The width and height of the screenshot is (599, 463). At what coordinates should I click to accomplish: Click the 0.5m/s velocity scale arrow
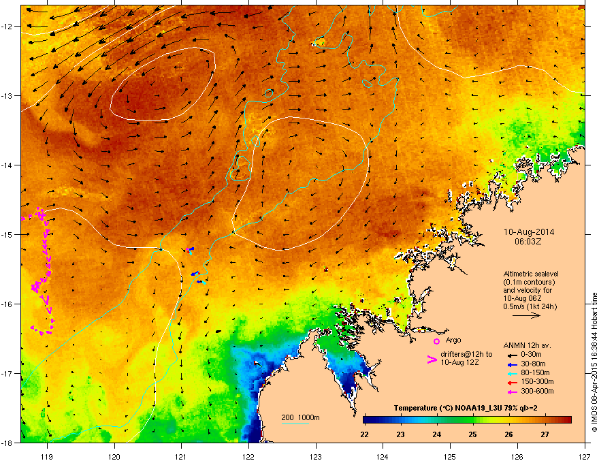pyautogui.click(x=526, y=315)
